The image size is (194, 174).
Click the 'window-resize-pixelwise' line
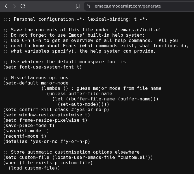coord(46,115)
